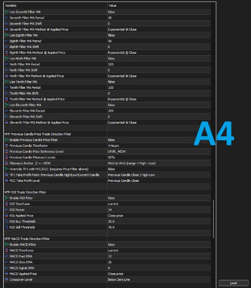The width and height of the screenshot is (251, 288).
Task: Click the enum icon beside Previous Candle Timeframe
Action: tap(7, 145)
